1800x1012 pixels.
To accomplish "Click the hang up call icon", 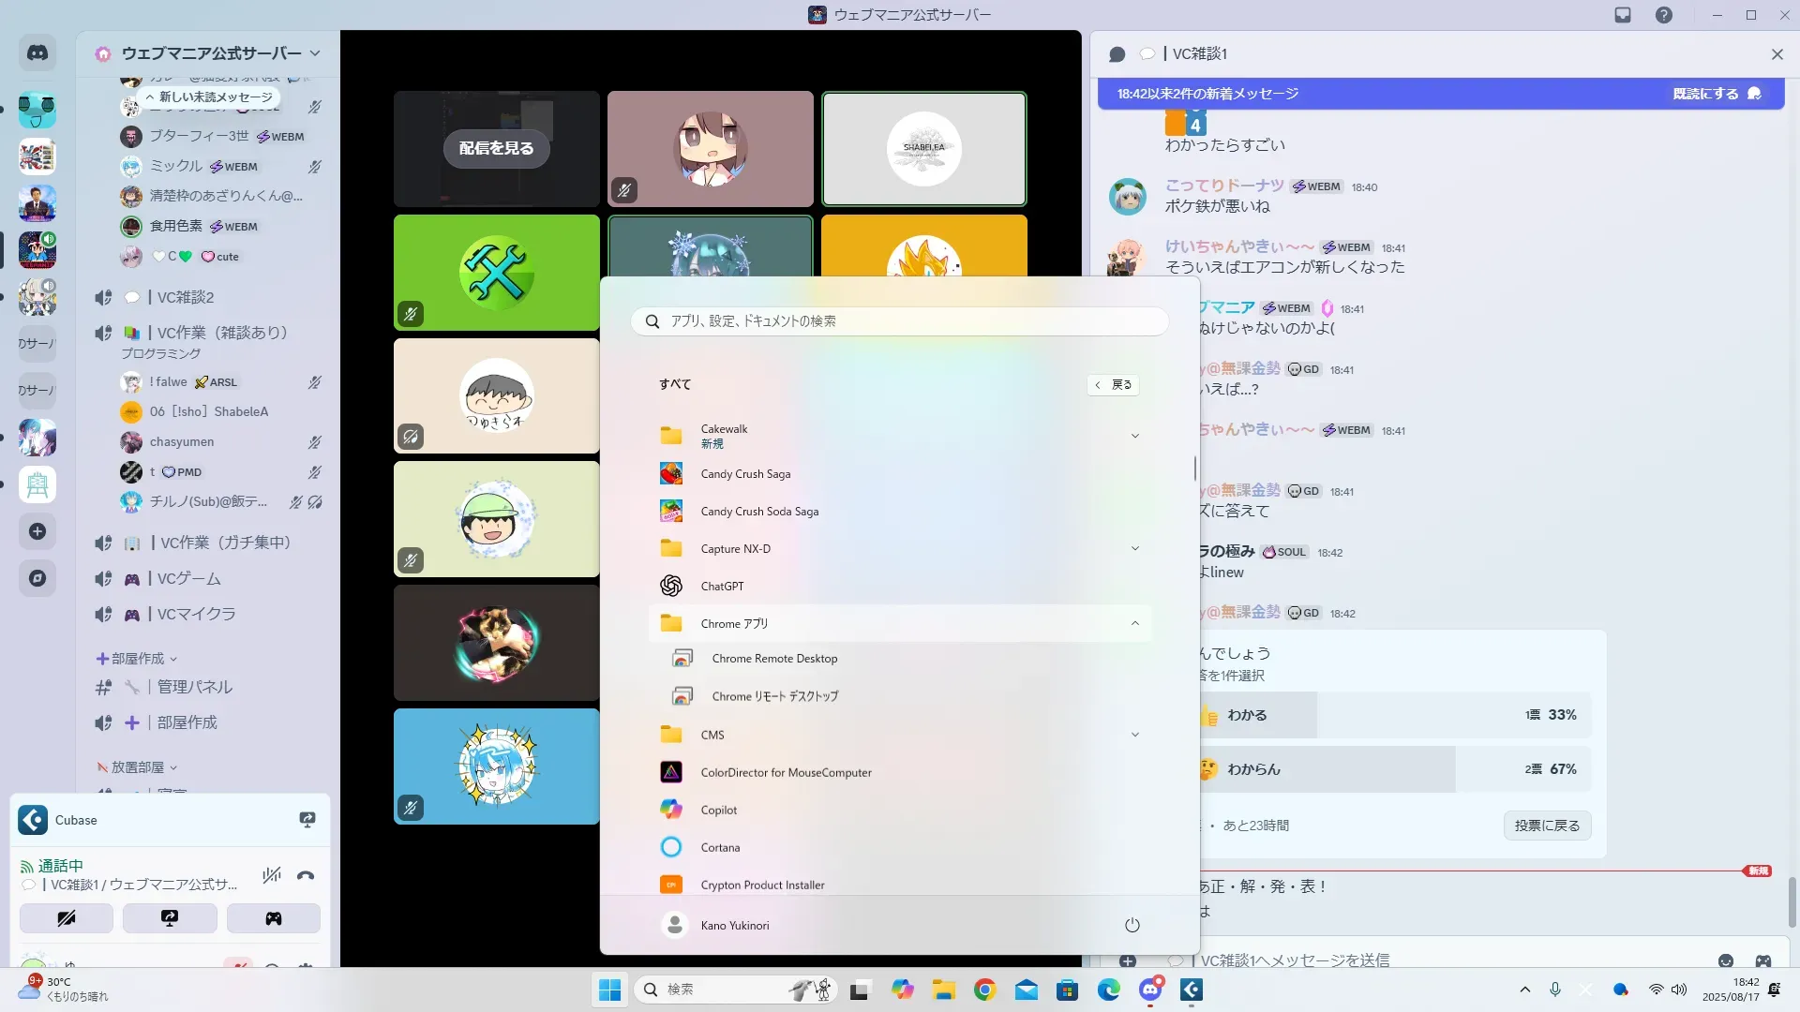I will pyautogui.click(x=306, y=876).
